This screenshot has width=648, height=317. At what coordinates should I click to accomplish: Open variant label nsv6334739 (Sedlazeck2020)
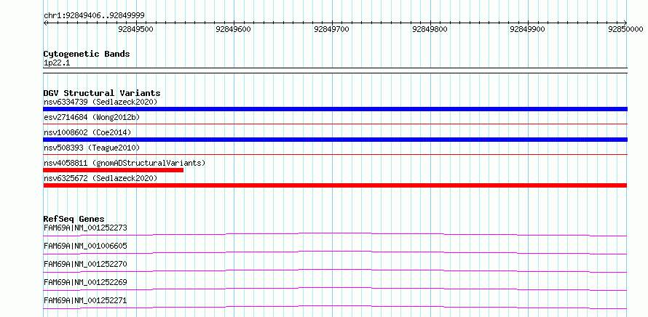coord(100,102)
